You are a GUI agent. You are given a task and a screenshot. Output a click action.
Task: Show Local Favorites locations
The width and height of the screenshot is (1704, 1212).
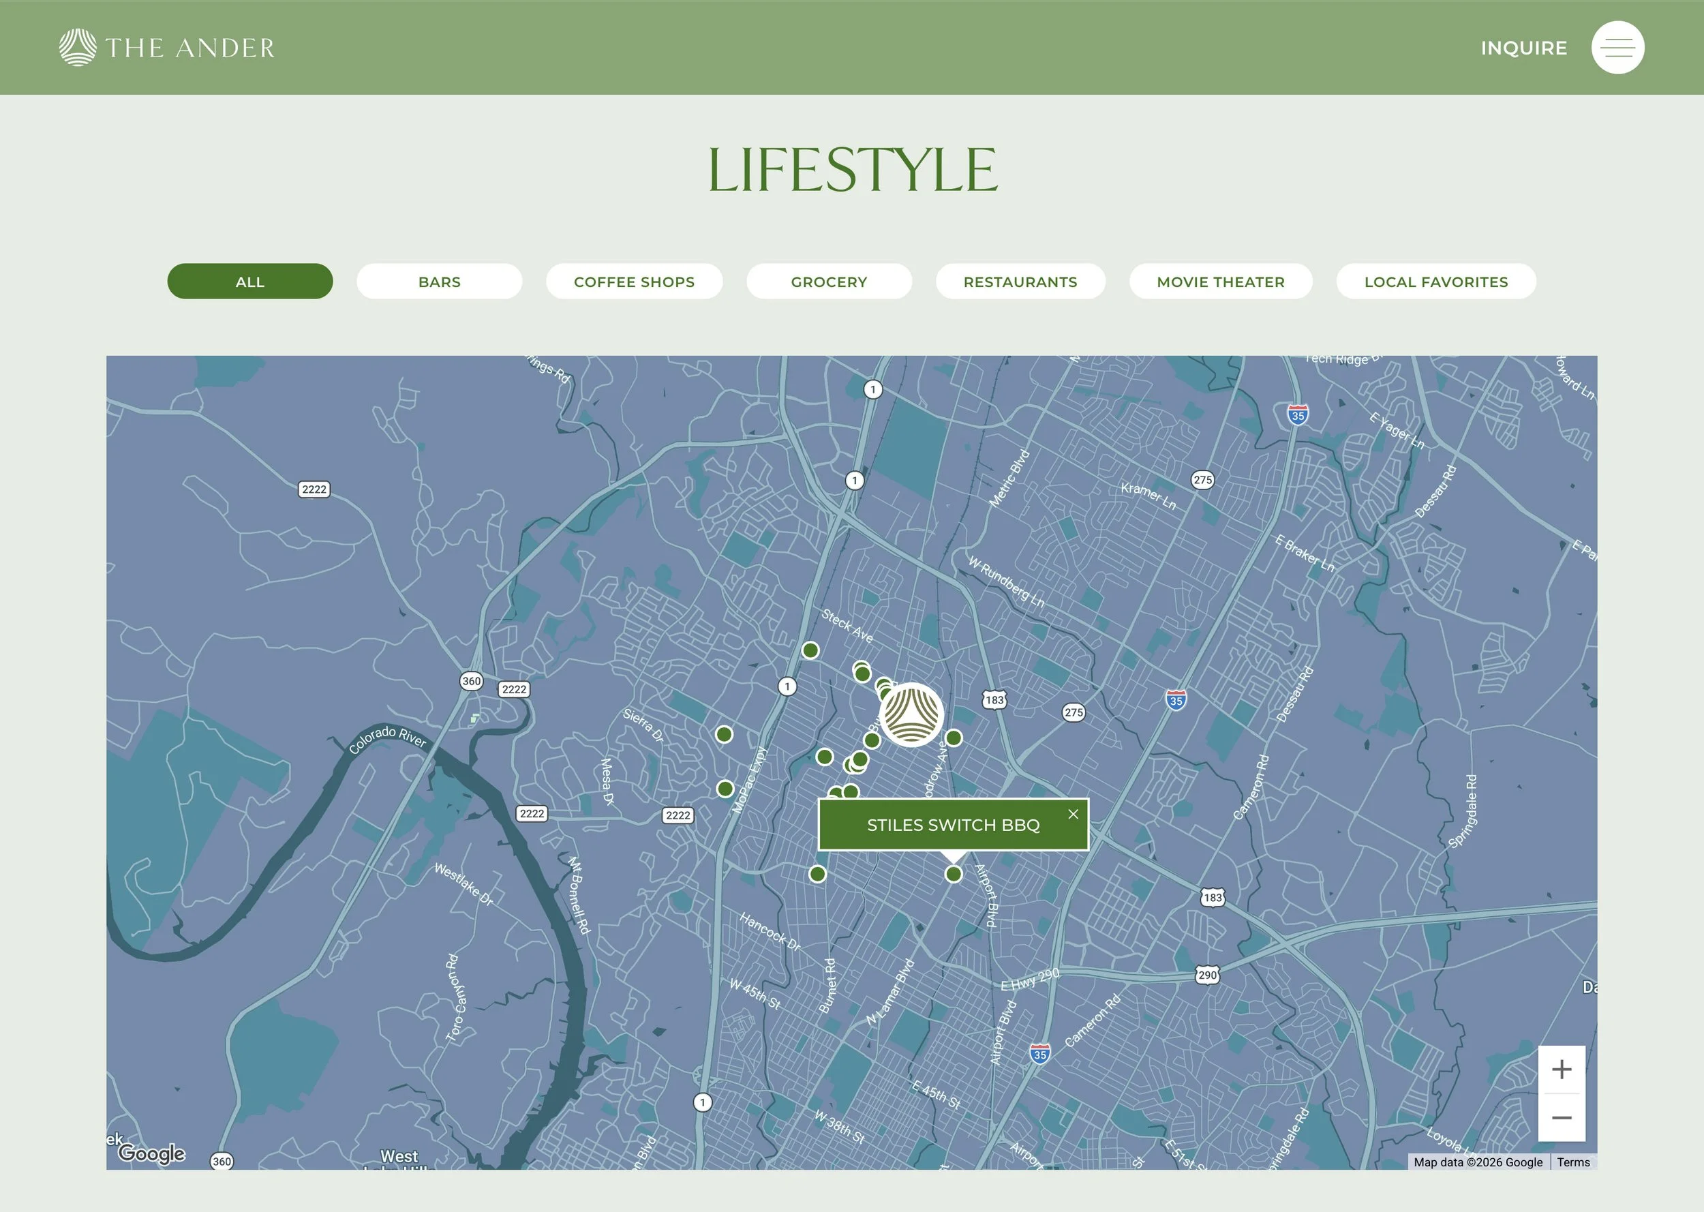[1436, 282]
